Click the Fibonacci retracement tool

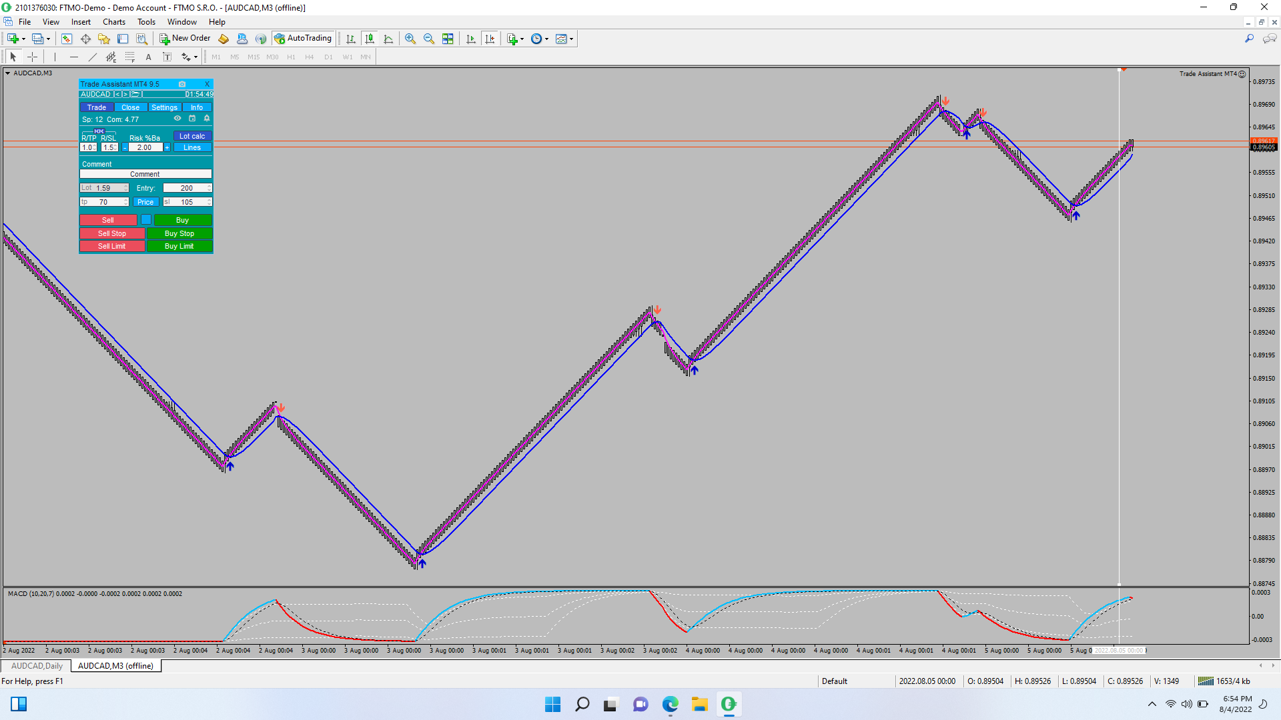130,57
